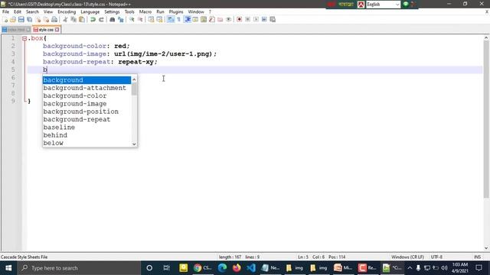This screenshot has height=275, width=490.
Task: Open the Encoding menu
Action: tap(67, 11)
